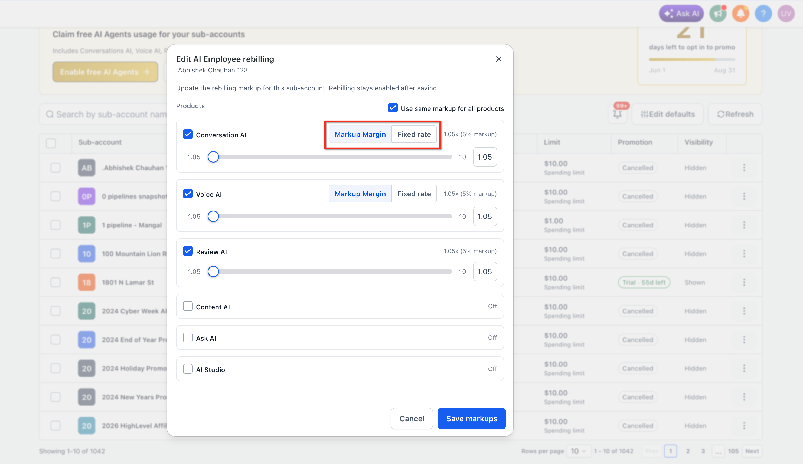This screenshot has height=464, width=803.
Task: Enable the Content AI checkbox
Action: (188, 306)
